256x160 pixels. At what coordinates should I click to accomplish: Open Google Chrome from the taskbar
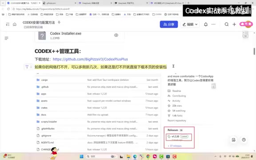coord(148,156)
